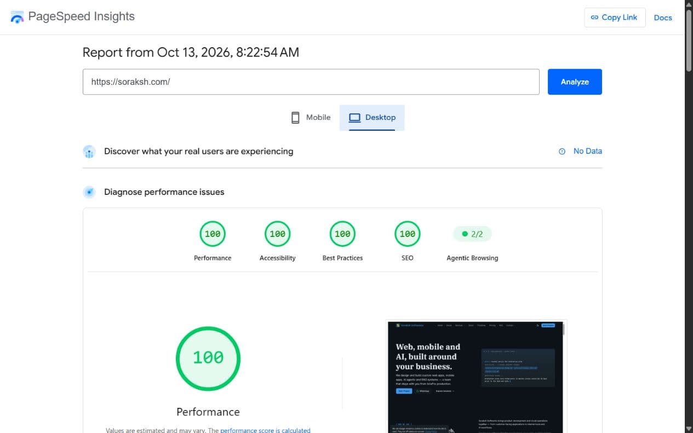The image size is (693, 433).
Task: Click the chain icon inside Copy Link
Action: [594, 18]
